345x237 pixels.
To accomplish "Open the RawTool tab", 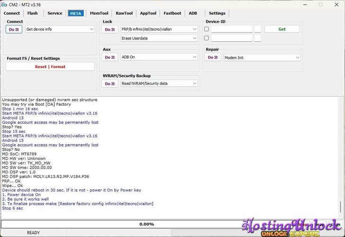I will pyautogui.click(x=124, y=13).
